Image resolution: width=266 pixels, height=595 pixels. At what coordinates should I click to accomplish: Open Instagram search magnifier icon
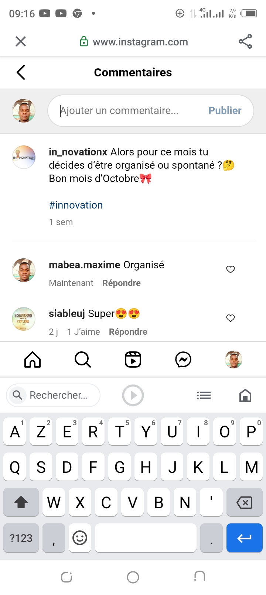pos(82,360)
